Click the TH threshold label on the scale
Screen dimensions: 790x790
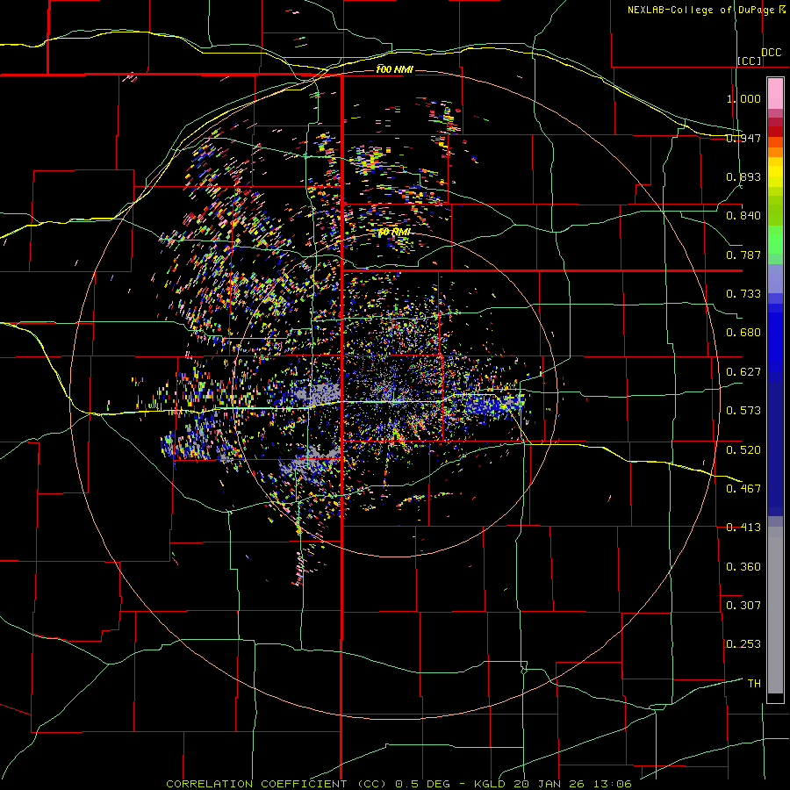754,684
